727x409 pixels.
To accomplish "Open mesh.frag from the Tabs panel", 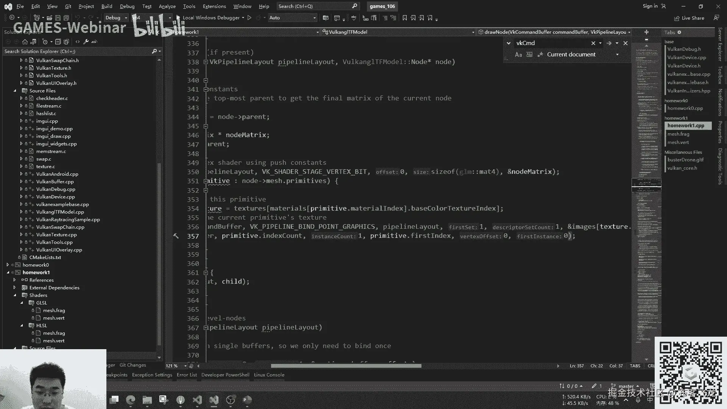I will pos(678,134).
